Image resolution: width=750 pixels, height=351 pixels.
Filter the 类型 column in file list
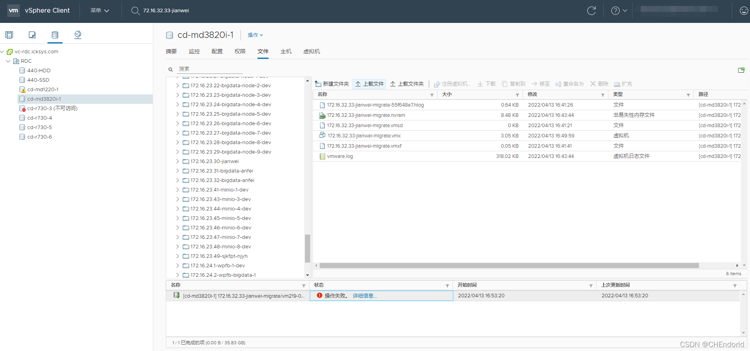tap(688, 95)
